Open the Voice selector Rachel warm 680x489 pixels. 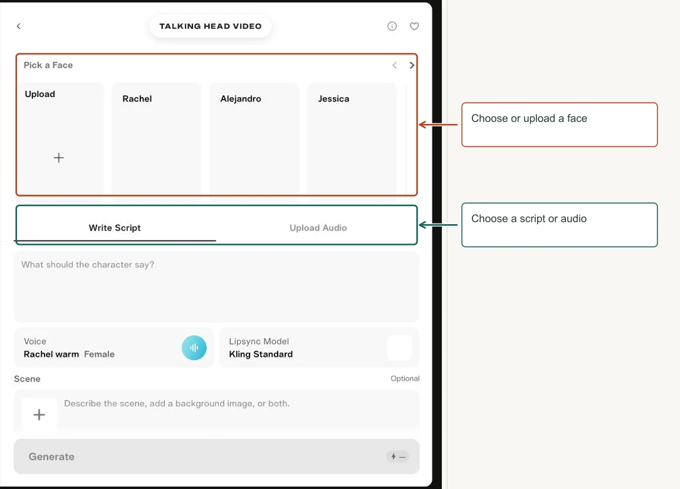[x=113, y=347]
